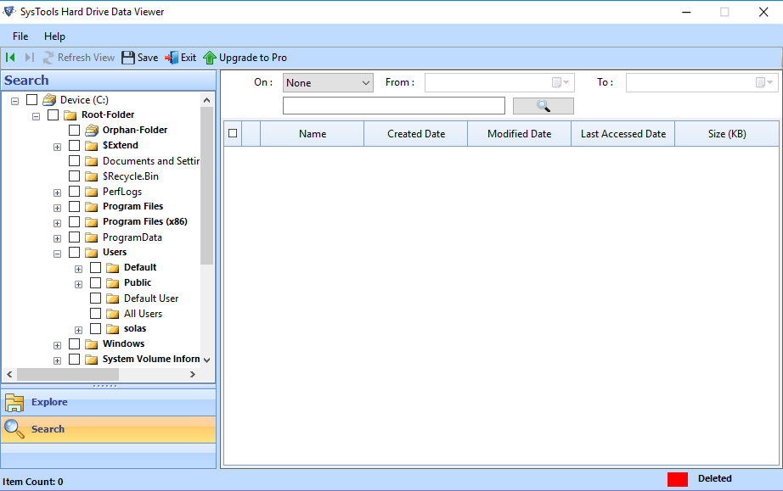Image resolution: width=783 pixels, height=491 pixels.
Task: Click the PerfLogs folder icon
Action: pyautogui.click(x=92, y=192)
